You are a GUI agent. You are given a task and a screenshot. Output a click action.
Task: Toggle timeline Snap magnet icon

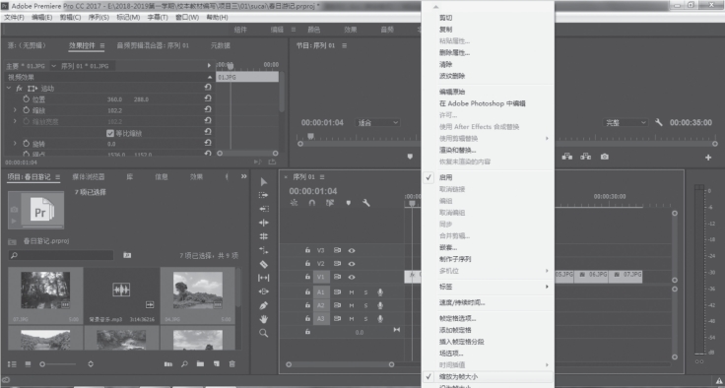point(311,203)
